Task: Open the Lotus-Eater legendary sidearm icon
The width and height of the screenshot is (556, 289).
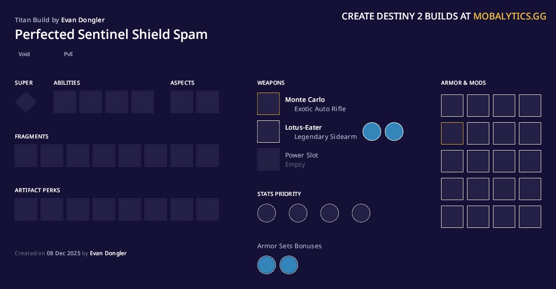Action: tap(268, 132)
